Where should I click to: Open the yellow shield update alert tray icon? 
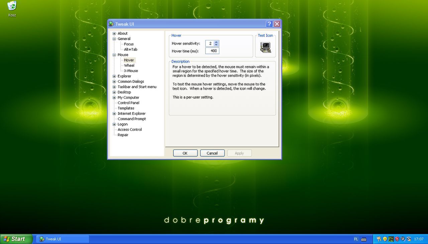click(385, 239)
